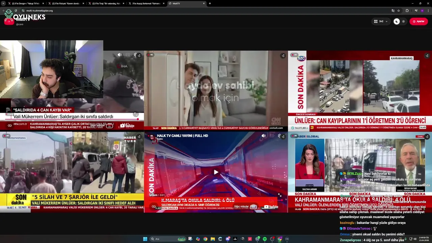Click the Habertürk video tile
The image size is (432, 243).
pos(72,172)
